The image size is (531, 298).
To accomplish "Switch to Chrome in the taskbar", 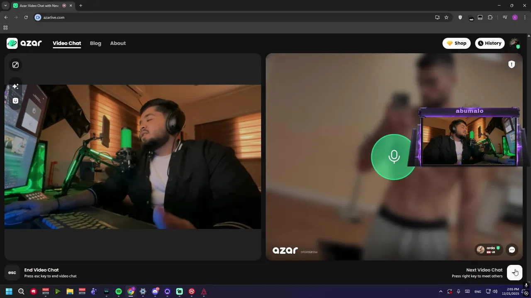I will (x=131, y=291).
